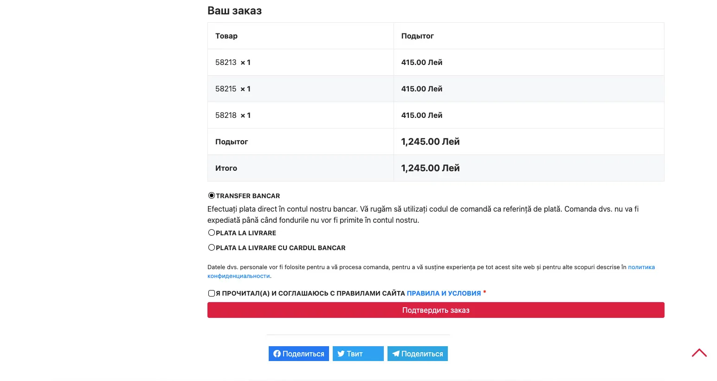
Task: Click the Подытог row amount 1,245.00 Лей
Action: (x=431, y=142)
